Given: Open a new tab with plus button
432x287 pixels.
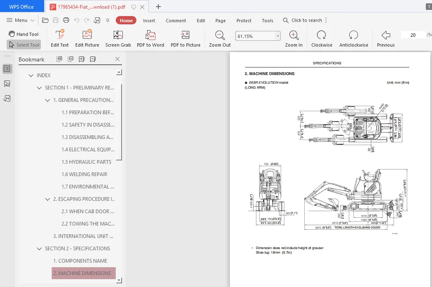Looking at the screenshot, I should [x=158, y=7].
